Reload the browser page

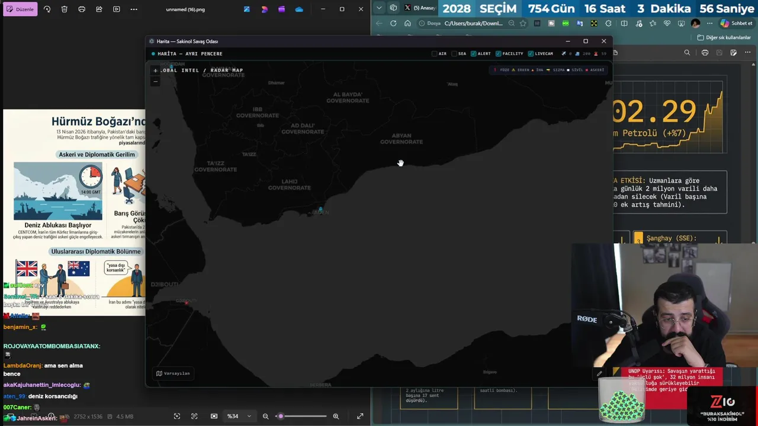(x=393, y=24)
